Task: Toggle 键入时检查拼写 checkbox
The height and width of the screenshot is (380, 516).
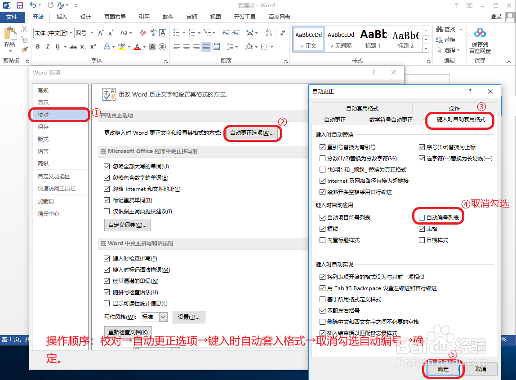Action: pos(107,258)
